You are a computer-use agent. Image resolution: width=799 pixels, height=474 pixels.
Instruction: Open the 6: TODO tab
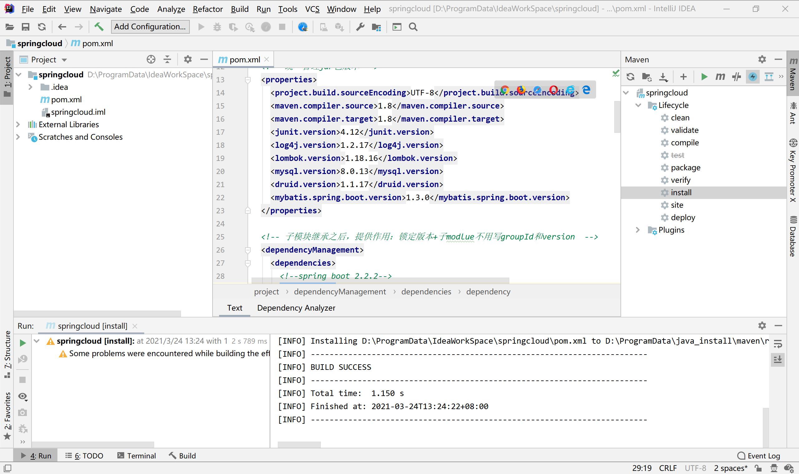[84, 456]
